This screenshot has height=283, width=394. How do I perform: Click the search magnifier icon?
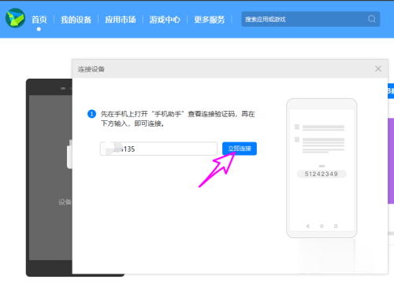pos(372,19)
